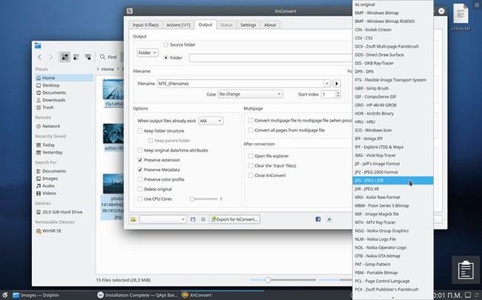Screen dimensions: 482x300
Task: Open the Settings tab
Action: click(248, 25)
